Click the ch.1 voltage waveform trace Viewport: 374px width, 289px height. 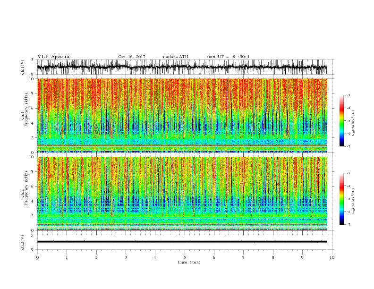coord(182,67)
